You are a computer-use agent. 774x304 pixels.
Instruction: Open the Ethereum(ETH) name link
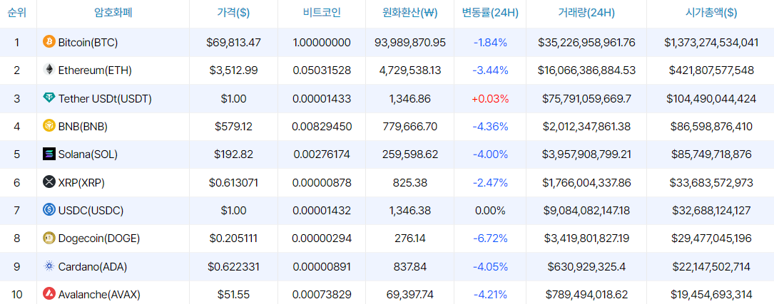coord(96,70)
